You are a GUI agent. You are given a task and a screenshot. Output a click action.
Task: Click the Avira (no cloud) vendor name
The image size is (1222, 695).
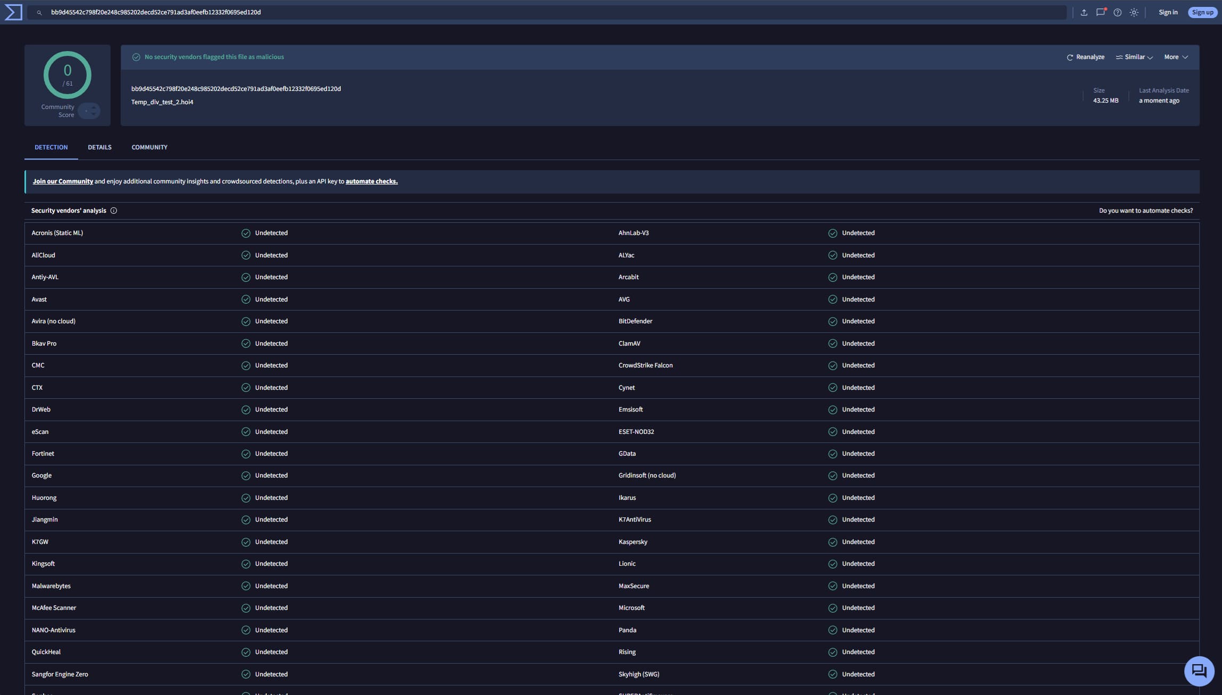[53, 321]
